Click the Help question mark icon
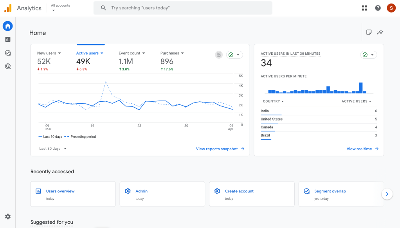 (x=378, y=8)
